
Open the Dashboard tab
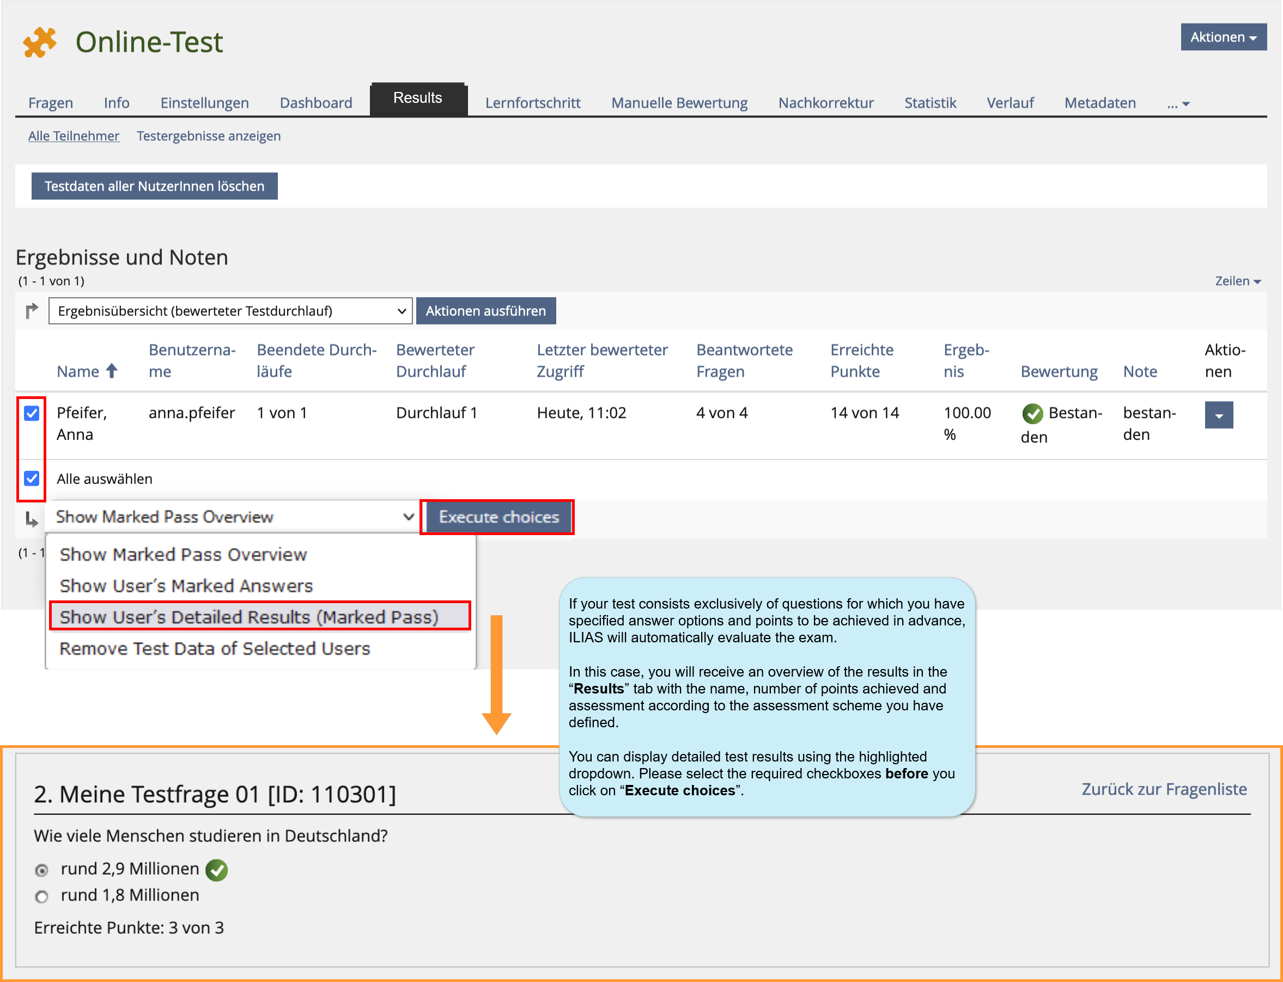(x=317, y=103)
